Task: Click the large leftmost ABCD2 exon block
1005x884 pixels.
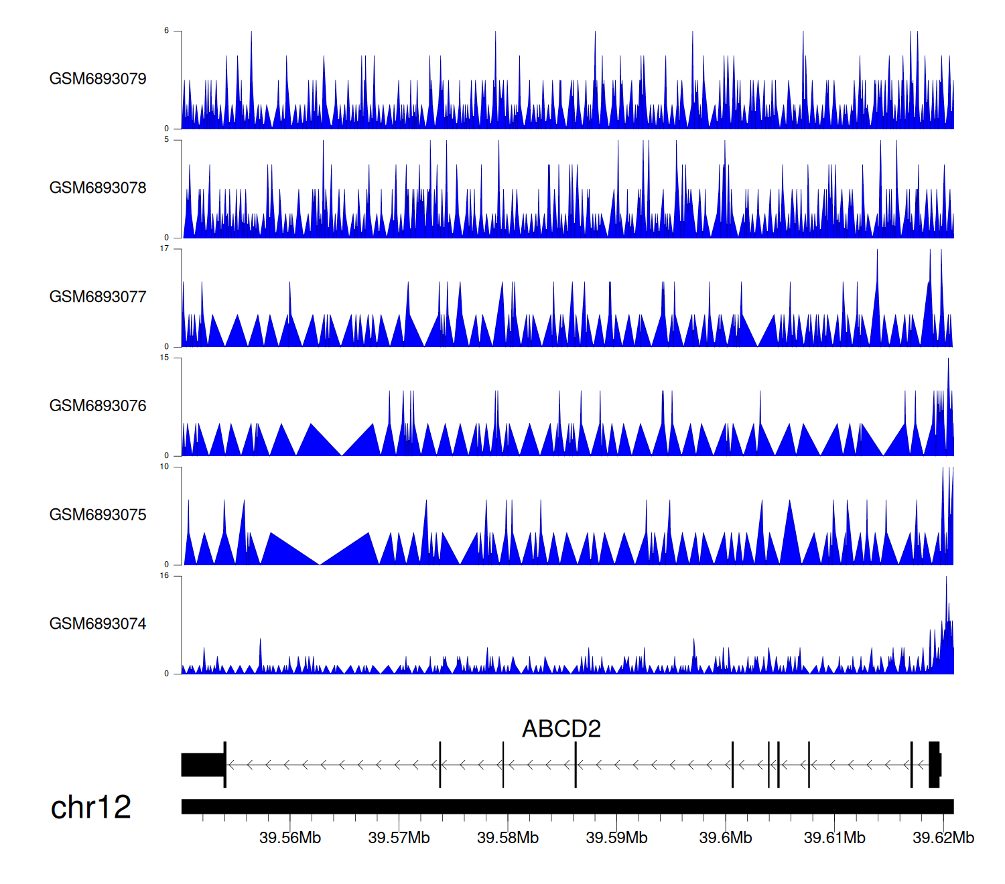Action: pyautogui.click(x=202, y=765)
